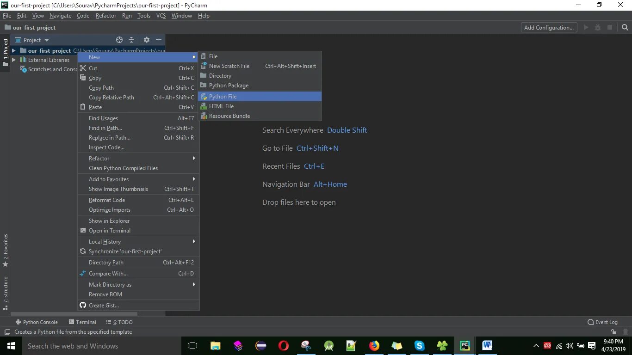Click the Debug bug icon in toolbar
Image resolution: width=632 pixels, height=355 pixels.
[x=598, y=27]
